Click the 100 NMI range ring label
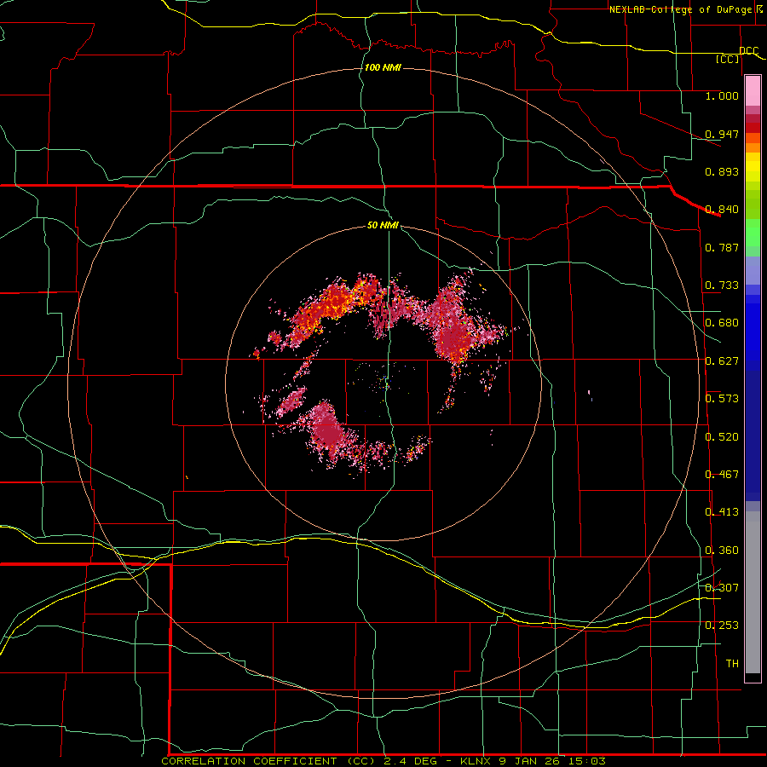Image resolution: width=767 pixels, height=767 pixels. click(x=383, y=67)
